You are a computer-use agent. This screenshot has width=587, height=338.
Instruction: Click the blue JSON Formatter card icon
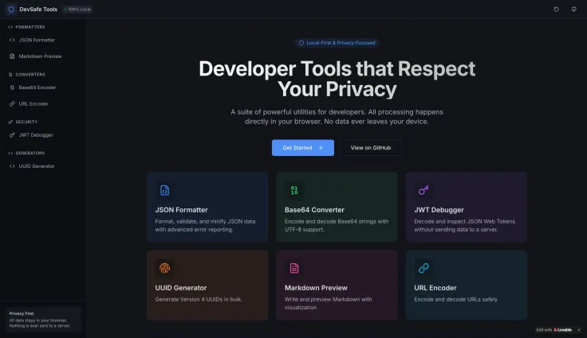coord(165,190)
